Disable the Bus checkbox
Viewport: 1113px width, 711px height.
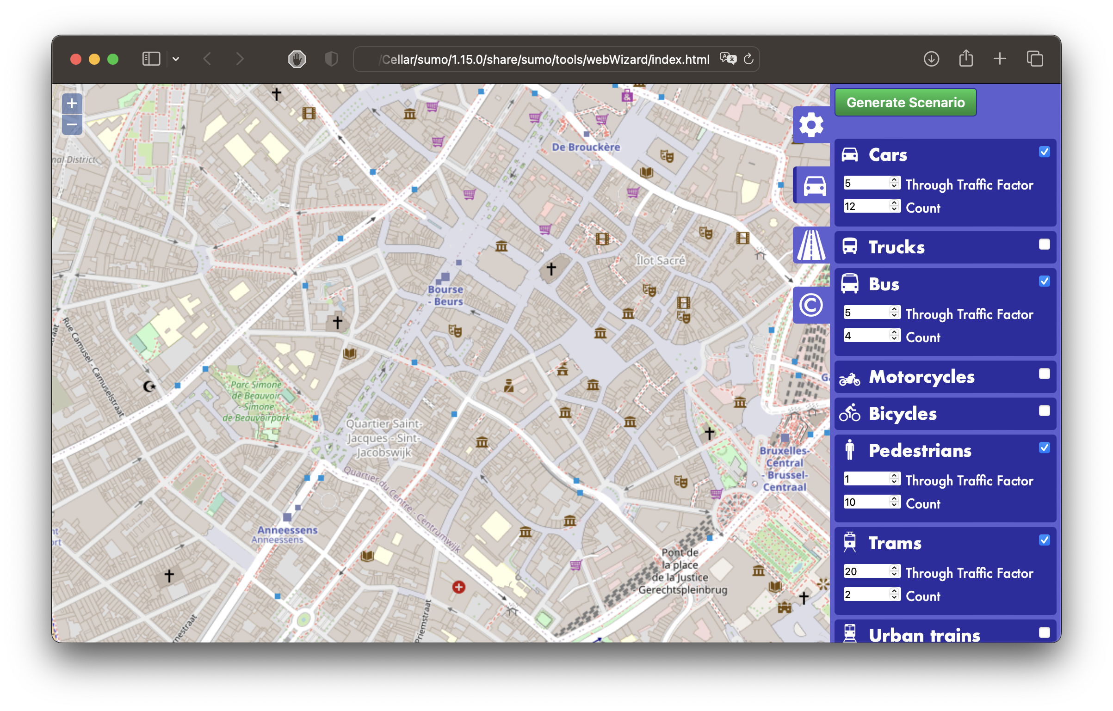tap(1044, 281)
